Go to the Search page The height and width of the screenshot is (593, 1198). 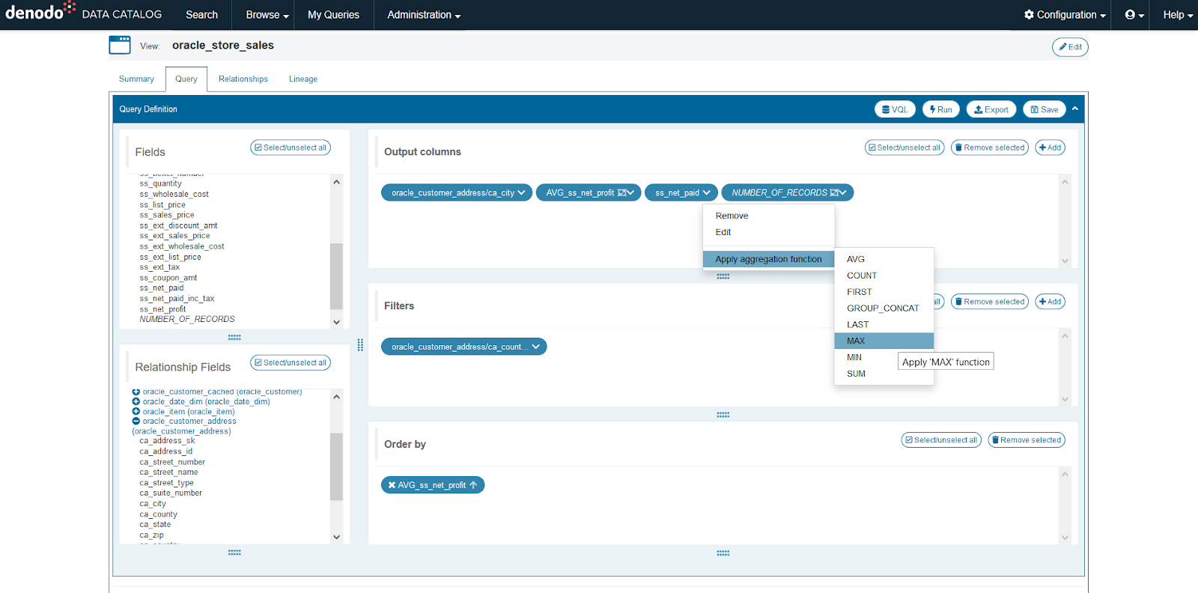(x=201, y=15)
